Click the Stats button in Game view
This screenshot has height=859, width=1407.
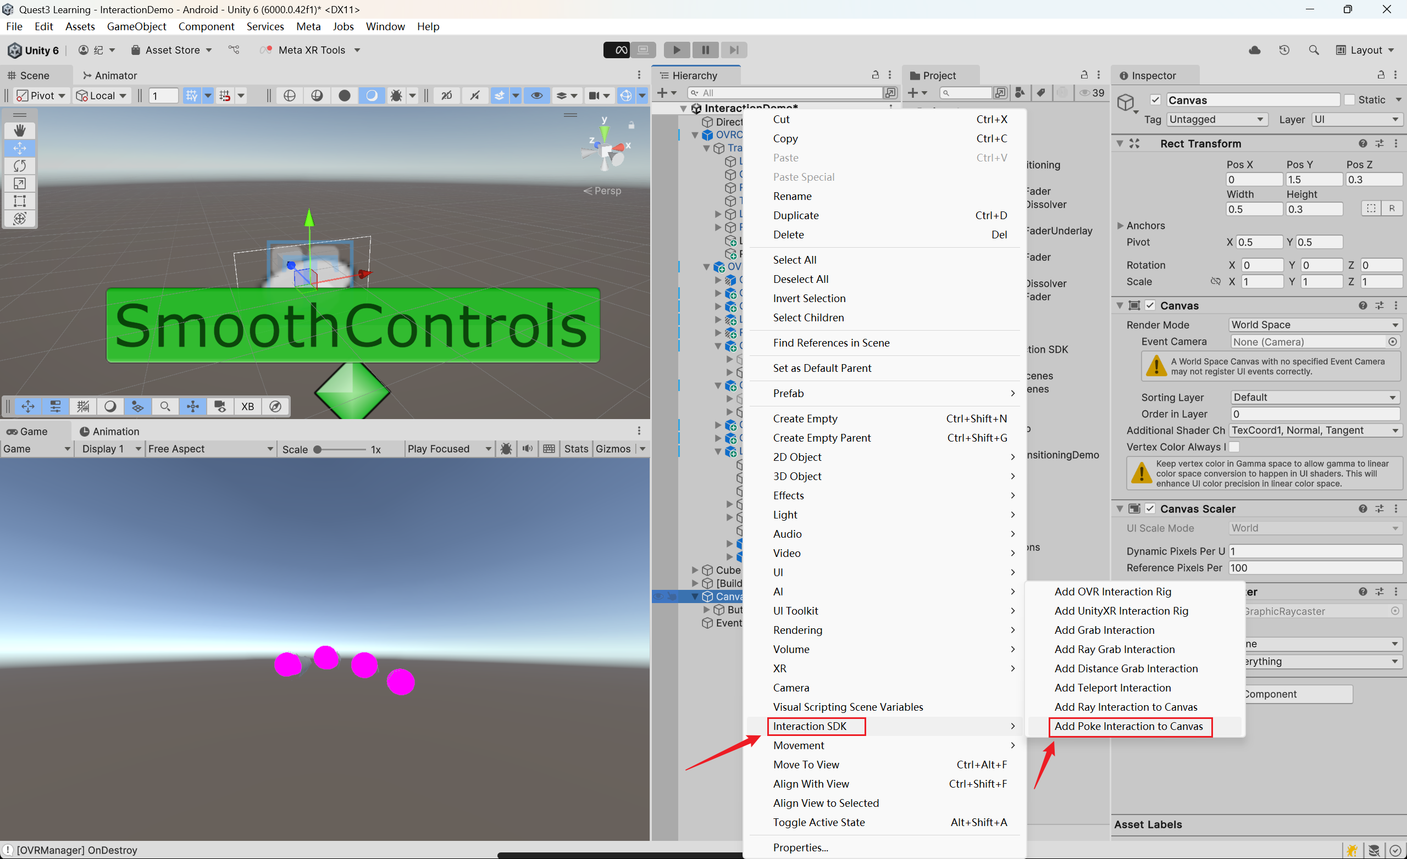(575, 449)
